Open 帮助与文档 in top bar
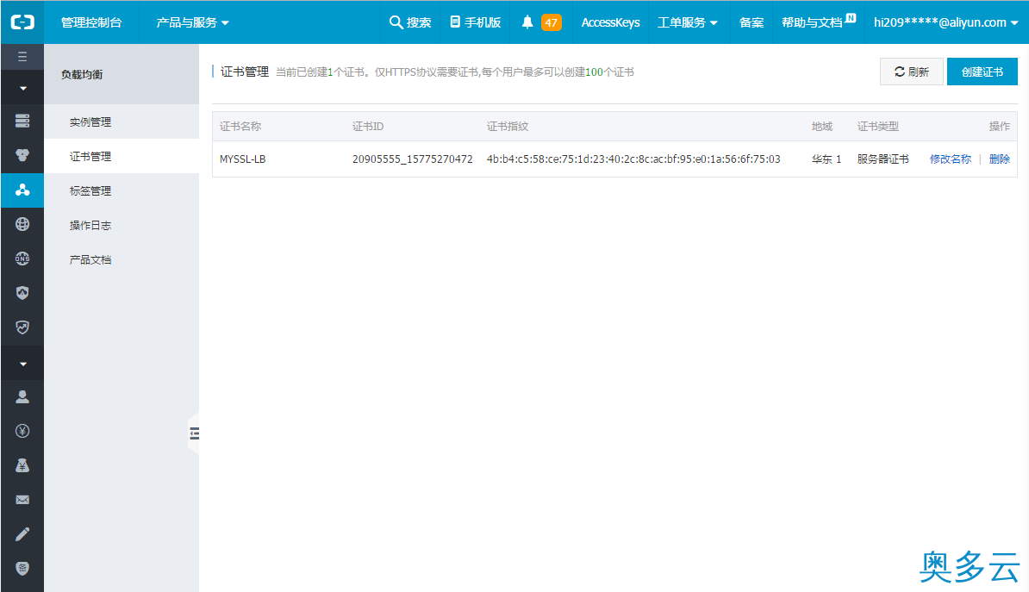Viewport: 1029px width, 592px height. click(x=812, y=22)
